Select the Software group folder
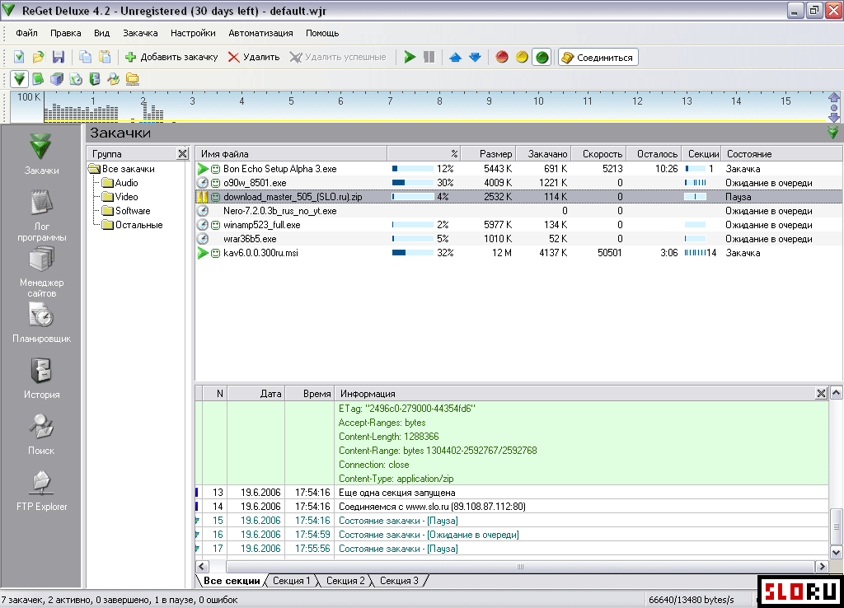844x608 pixels. (x=126, y=211)
